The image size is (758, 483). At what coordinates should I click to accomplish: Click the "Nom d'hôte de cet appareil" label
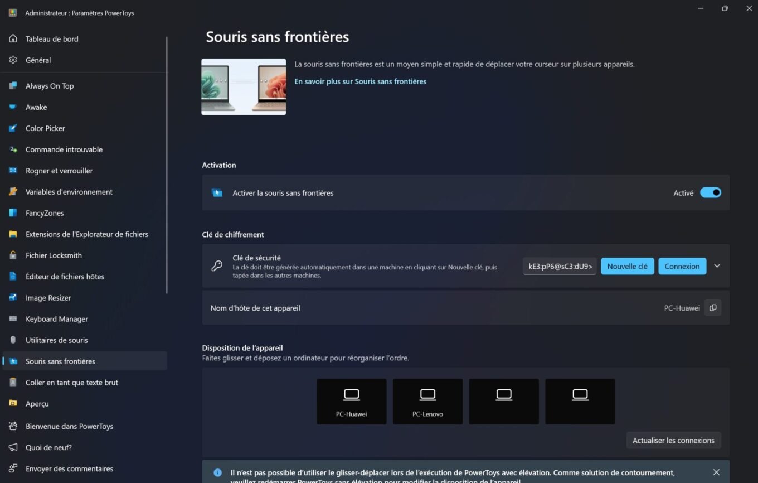point(255,308)
